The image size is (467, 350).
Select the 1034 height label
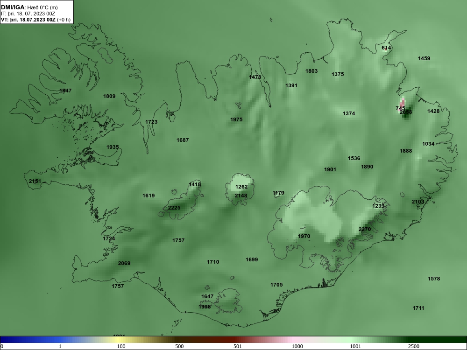(x=428, y=144)
